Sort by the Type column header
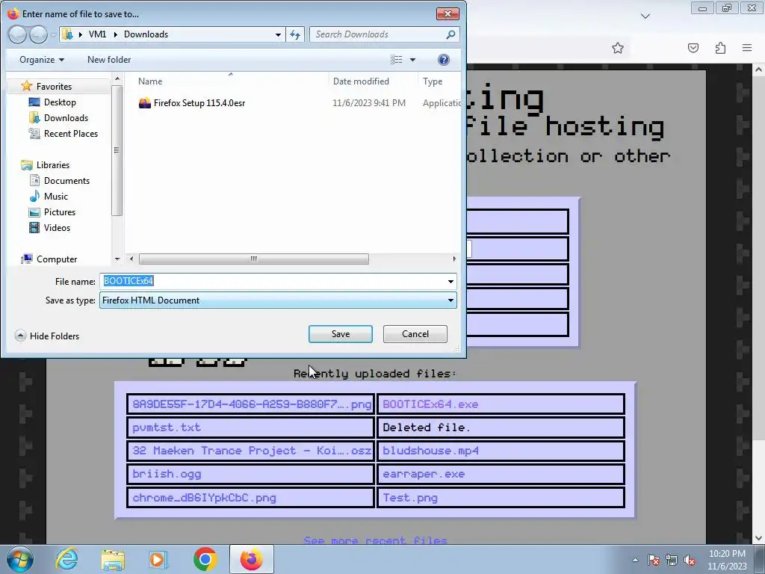The height and width of the screenshot is (574, 765). (433, 81)
